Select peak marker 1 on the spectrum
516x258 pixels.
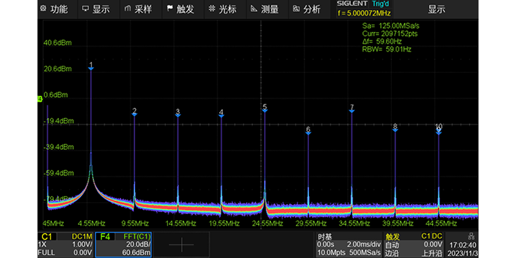point(91,66)
